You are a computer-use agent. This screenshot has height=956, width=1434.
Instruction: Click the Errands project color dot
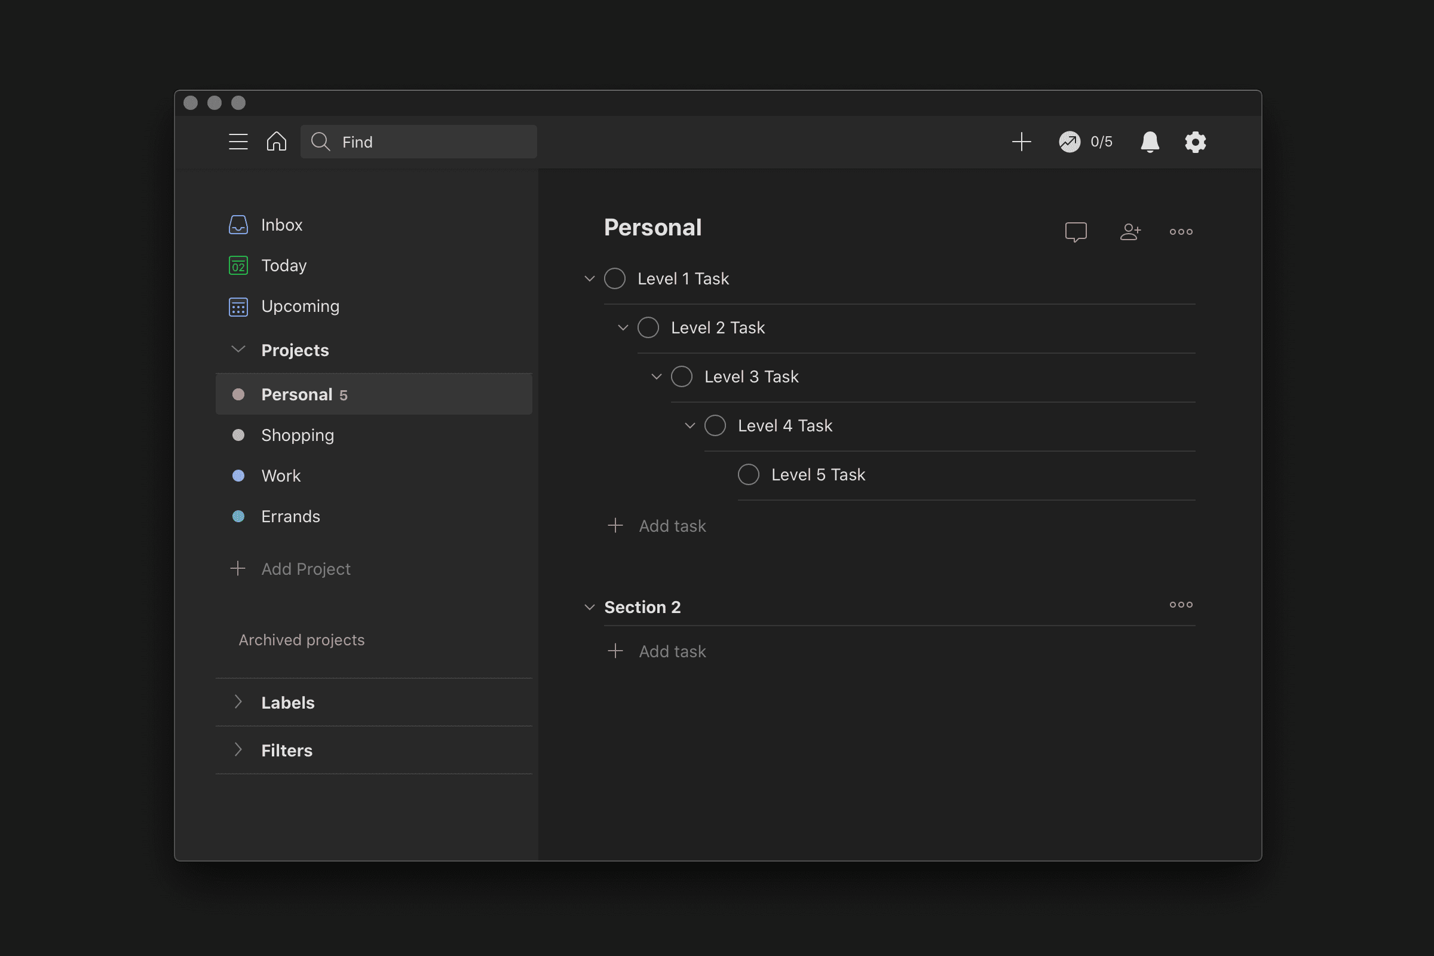pyautogui.click(x=238, y=516)
